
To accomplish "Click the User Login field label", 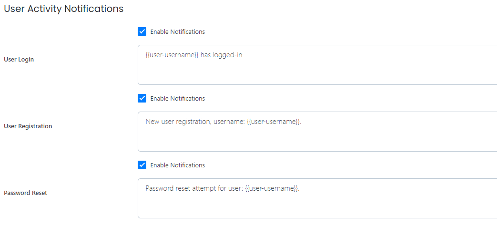I will [19, 59].
